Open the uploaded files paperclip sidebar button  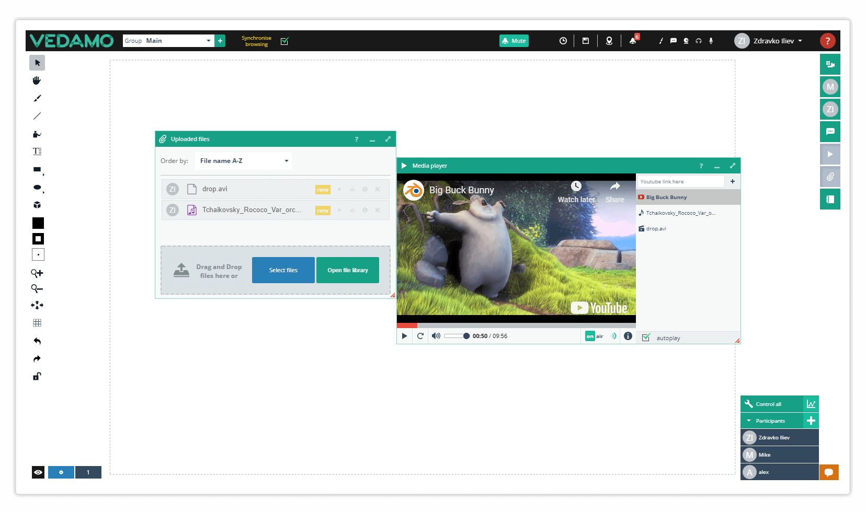pyautogui.click(x=830, y=177)
